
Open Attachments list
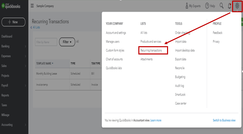click(147, 59)
